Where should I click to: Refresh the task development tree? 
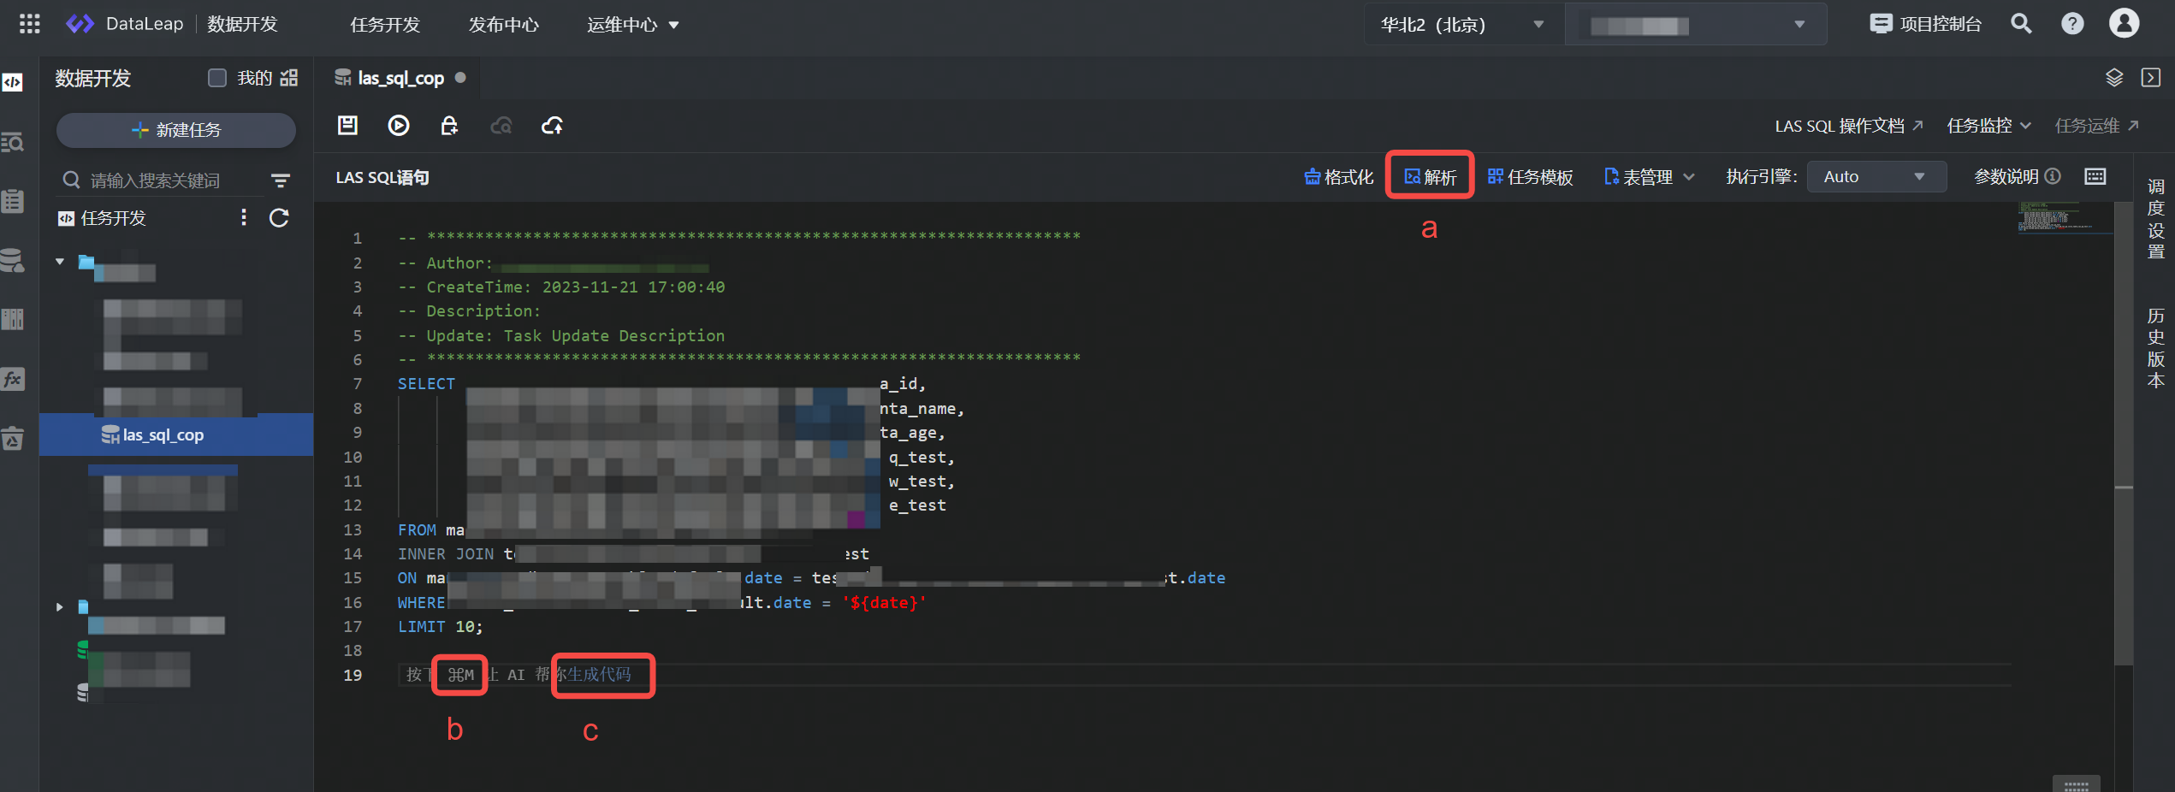pos(279,218)
